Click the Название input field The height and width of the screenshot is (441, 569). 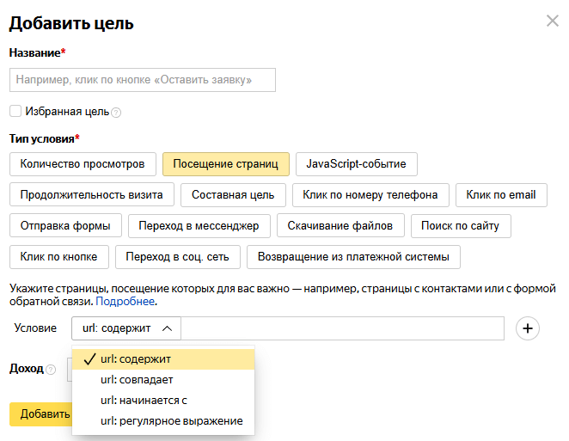143,80
